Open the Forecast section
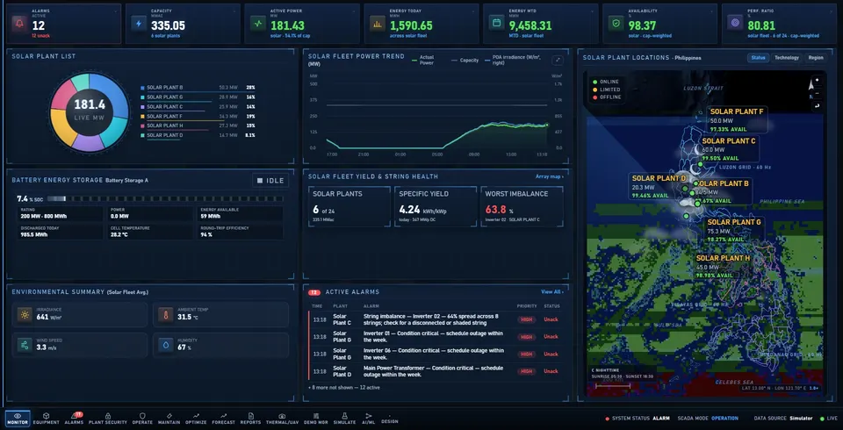This screenshot has height=430, width=843. tap(224, 419)
